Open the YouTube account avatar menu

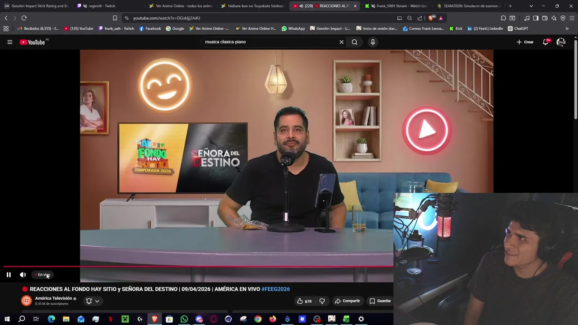pos(561,42)
